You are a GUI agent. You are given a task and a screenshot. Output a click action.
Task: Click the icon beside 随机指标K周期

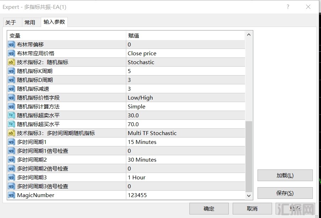point(11,71)
